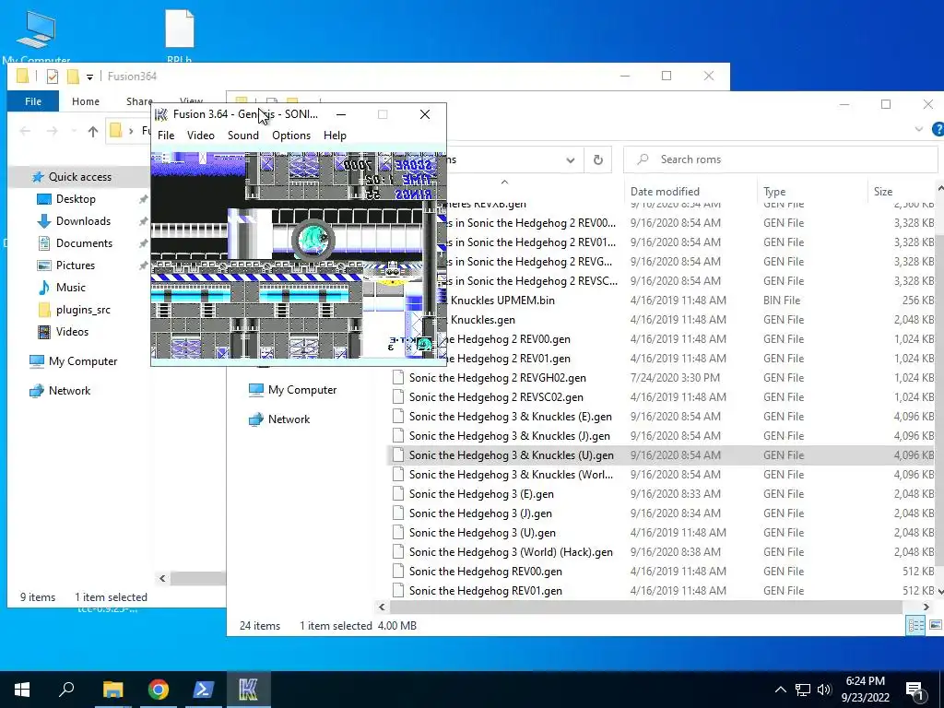Click the forward arrow in Fusion364 window
The height and width of the screenshot is (708, 944).
[x=53, y=131]
